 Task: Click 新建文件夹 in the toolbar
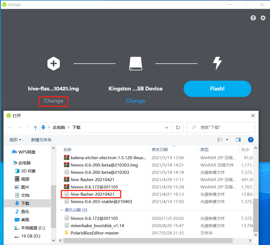41,140
